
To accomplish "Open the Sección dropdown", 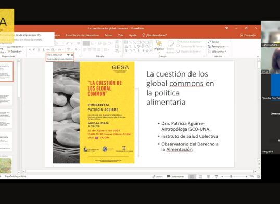I will (x=15, y=52).
